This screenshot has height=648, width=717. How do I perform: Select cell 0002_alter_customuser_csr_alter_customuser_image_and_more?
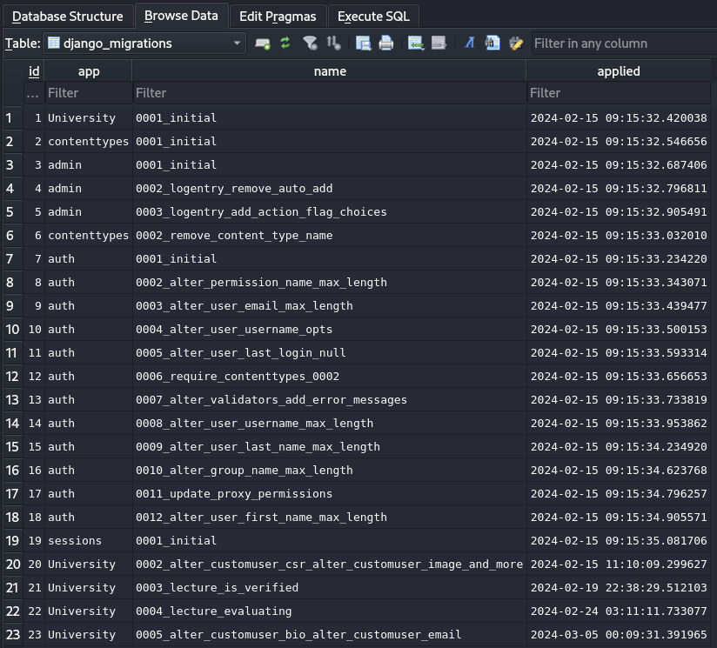[x=330, y=564]
